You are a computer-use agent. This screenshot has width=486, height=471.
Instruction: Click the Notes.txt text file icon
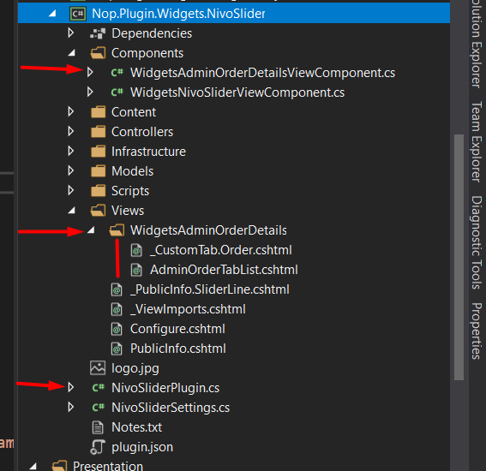(98, 427)
